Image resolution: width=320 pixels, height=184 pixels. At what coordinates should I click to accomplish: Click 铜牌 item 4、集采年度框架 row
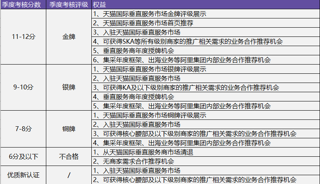[x=206, y=143]
